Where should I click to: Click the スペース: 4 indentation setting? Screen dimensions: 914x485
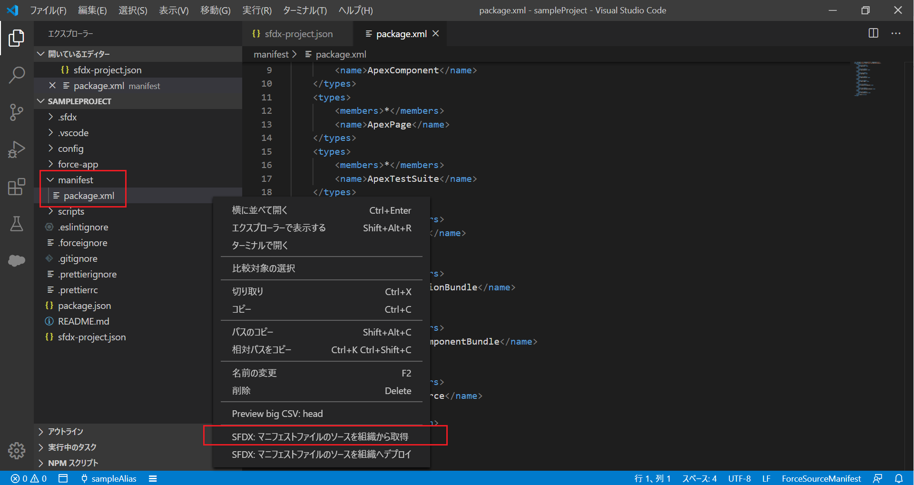point(699,478)
